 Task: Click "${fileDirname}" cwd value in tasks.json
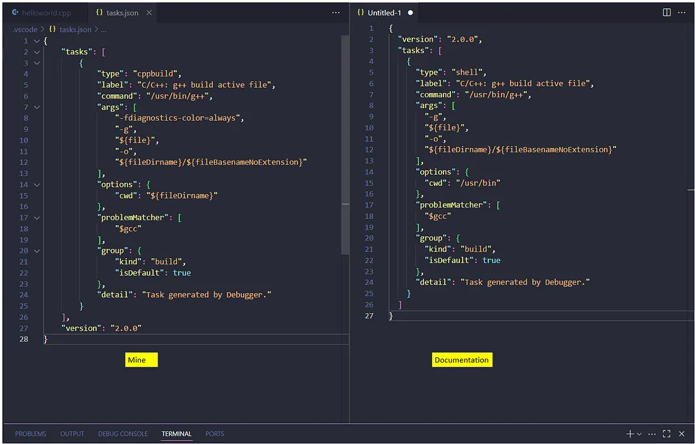182,195
